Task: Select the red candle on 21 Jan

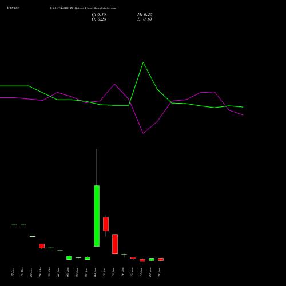Action: click(161, 259)
